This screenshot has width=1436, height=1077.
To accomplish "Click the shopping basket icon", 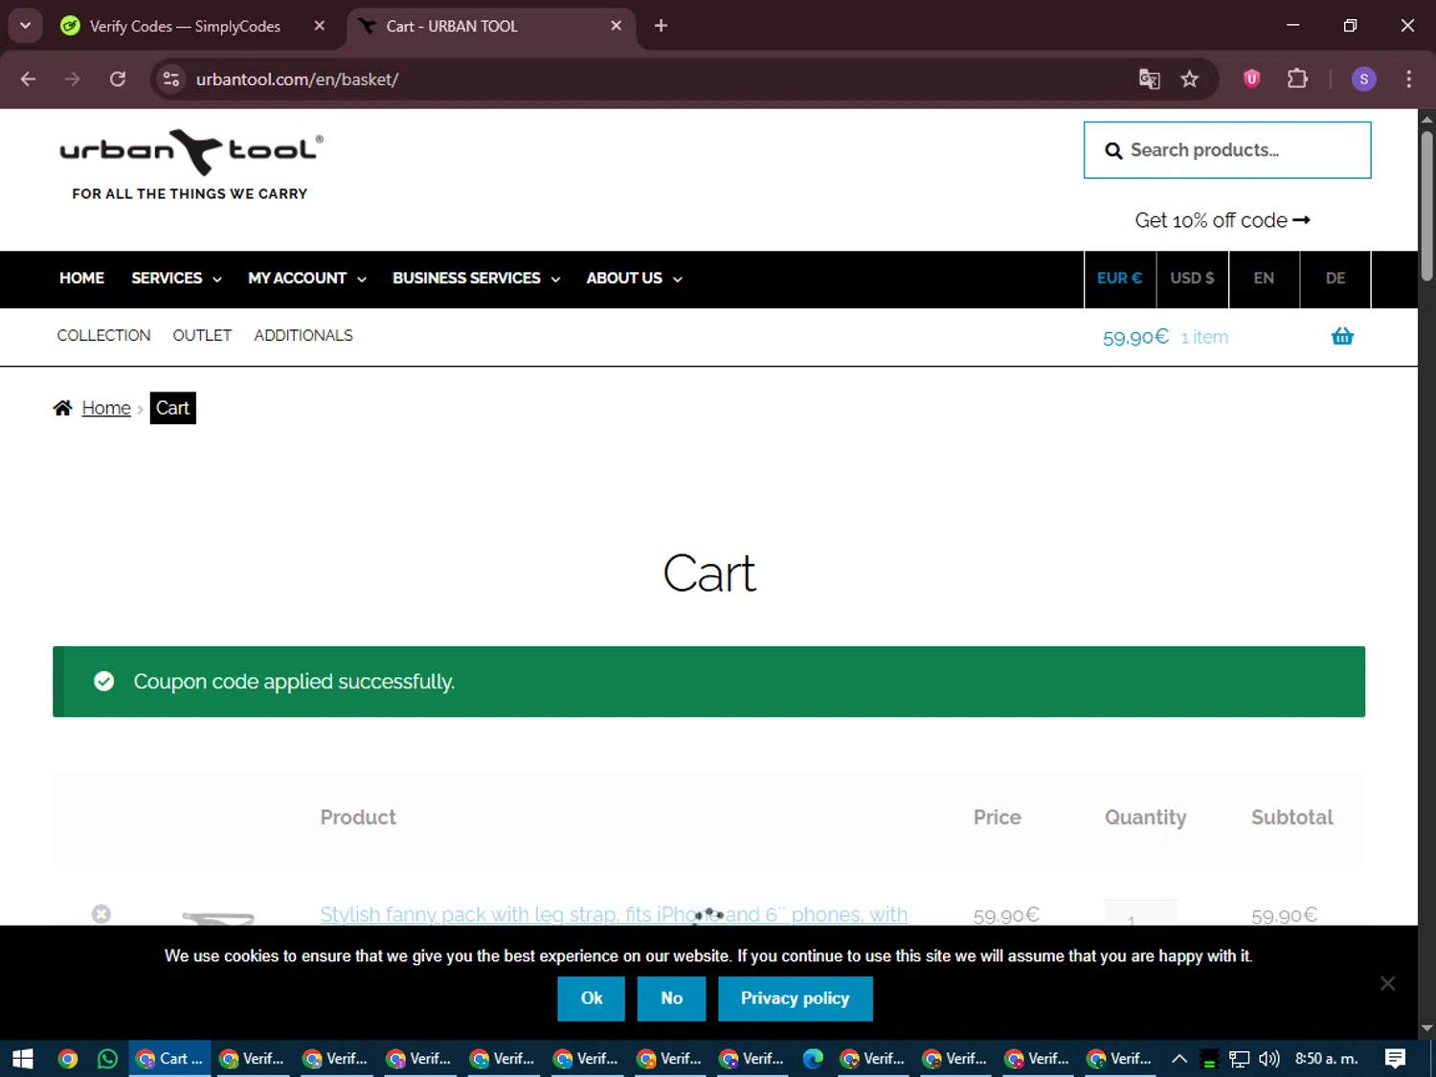I will coord(1342,336).
